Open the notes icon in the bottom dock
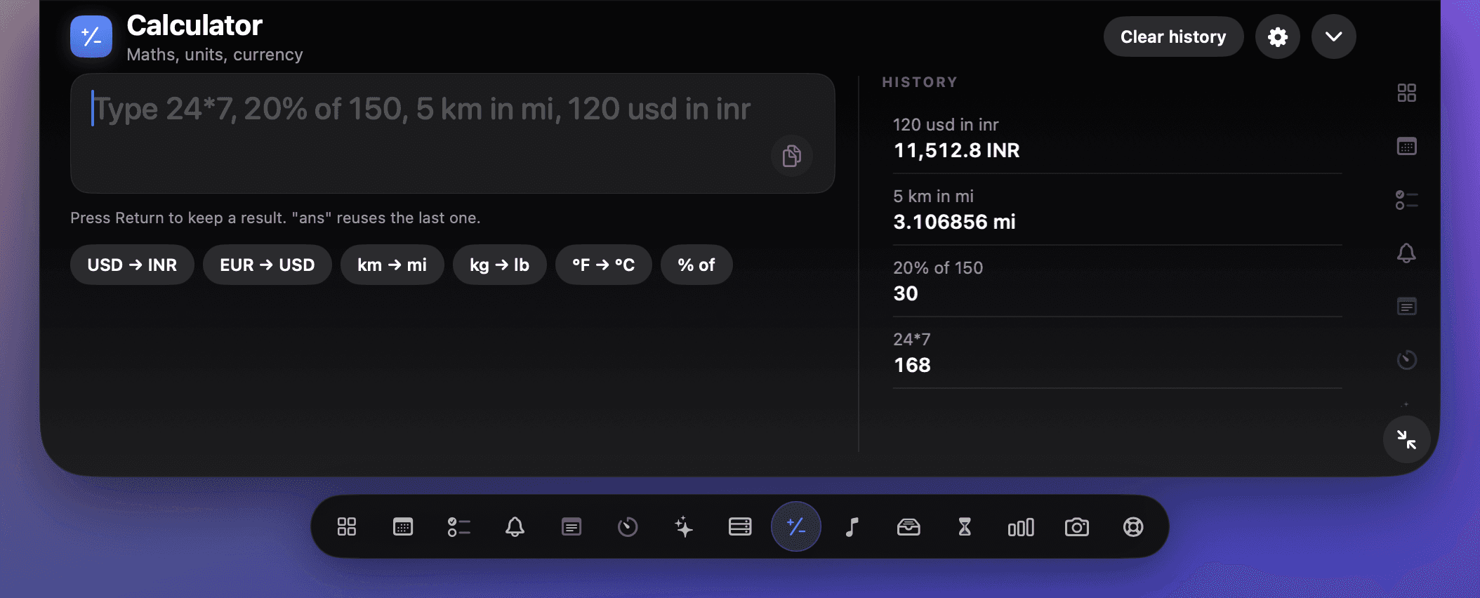This screenshot has height=598, width=1480. [571, 527]
